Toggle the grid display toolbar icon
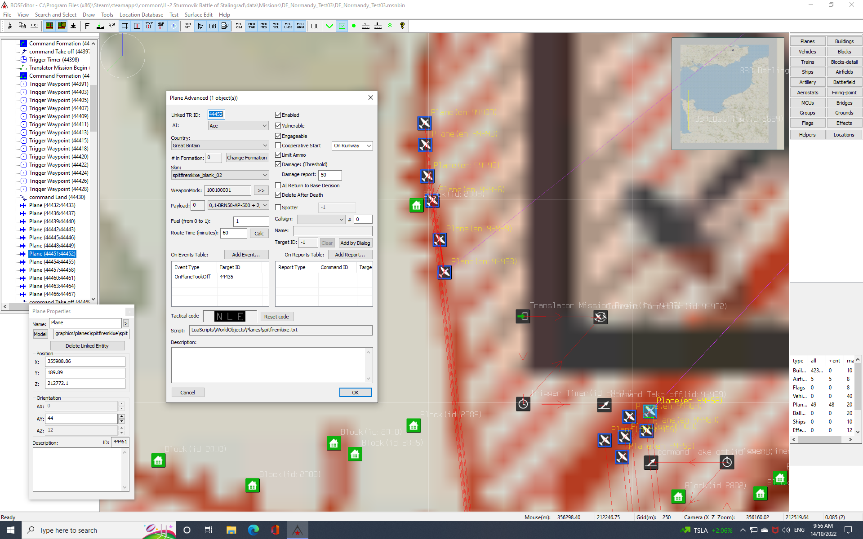 (x=125, y=26)
